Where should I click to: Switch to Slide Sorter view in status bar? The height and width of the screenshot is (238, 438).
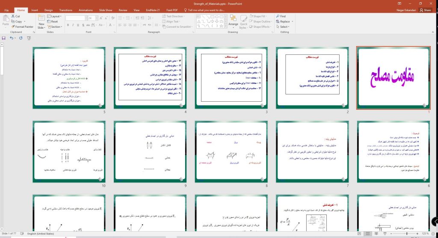pyautogui.click(x=368, y=234)
